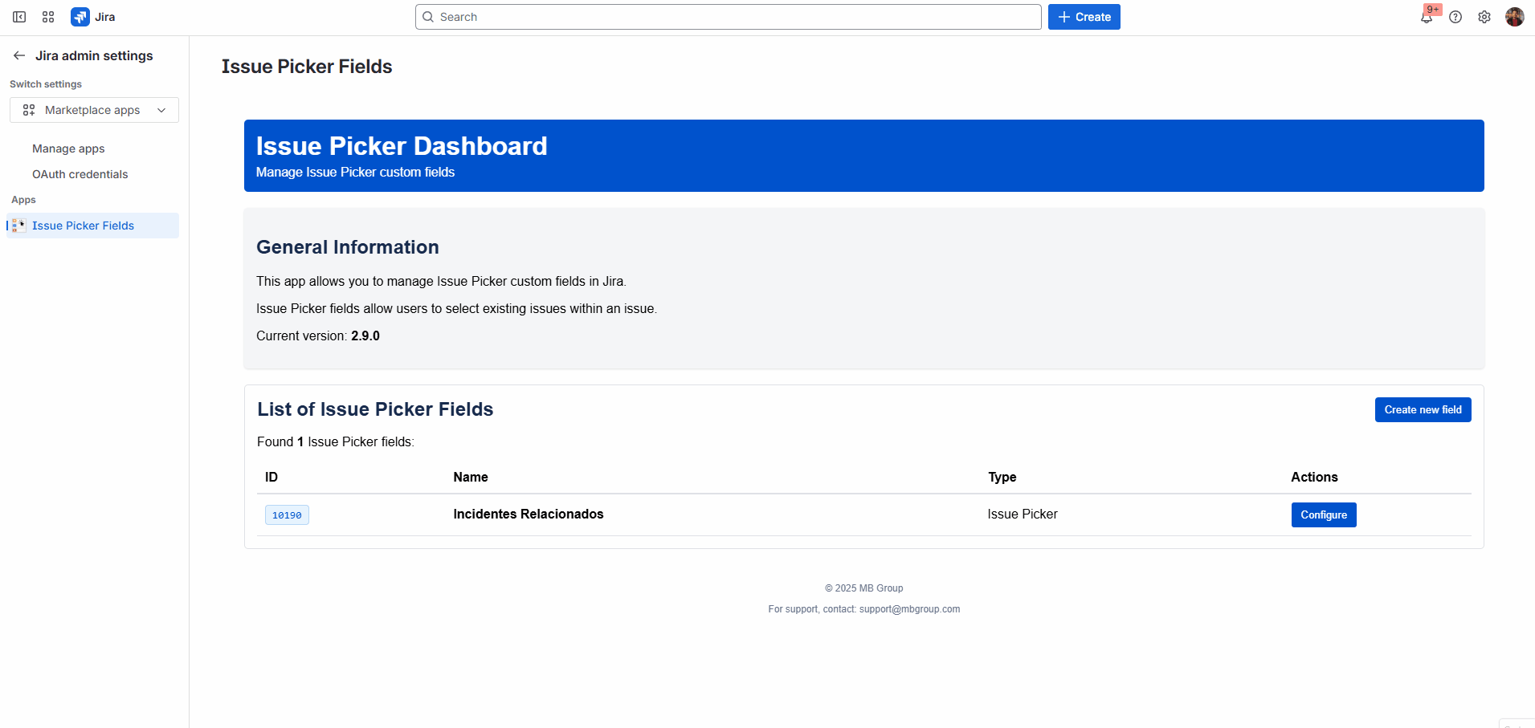Configure the Incidentes Relacionados field

pos(1323,514)
